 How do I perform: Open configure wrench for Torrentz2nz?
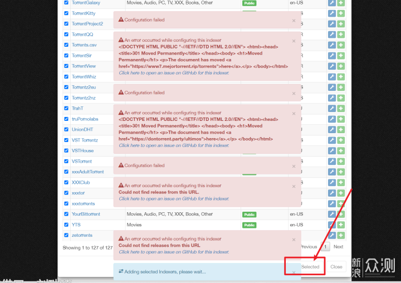pos(332,97)
